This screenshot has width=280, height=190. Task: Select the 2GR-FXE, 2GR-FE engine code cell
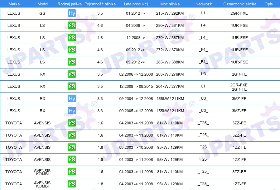pyautogui.click(x=239, y=87)
